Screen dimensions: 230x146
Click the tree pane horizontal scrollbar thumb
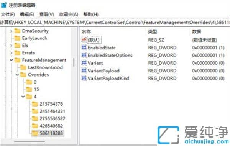point(30,141)
